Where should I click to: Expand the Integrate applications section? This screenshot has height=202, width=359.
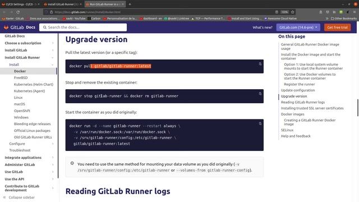53,158
